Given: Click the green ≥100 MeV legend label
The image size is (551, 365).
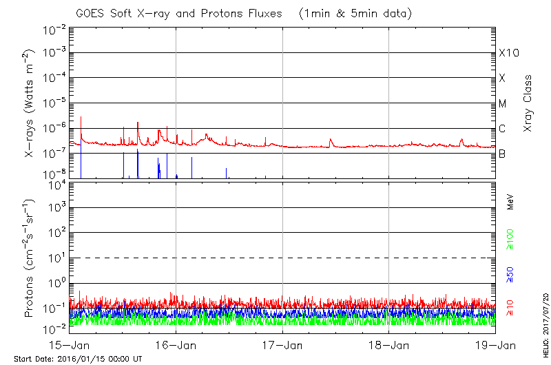Looking at the screenshot, I should click(x=510, y=241).
